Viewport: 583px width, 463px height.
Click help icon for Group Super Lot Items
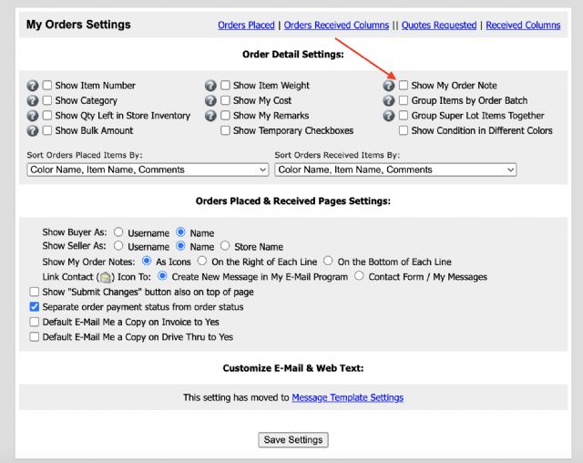(390, 116)
